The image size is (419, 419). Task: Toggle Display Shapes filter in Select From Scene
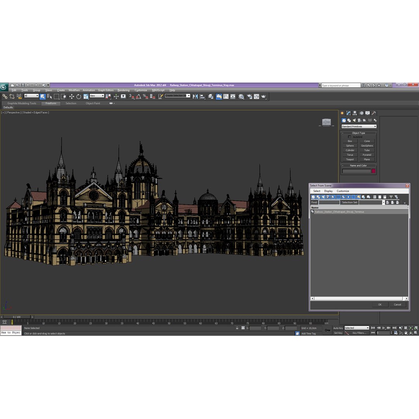318,197
